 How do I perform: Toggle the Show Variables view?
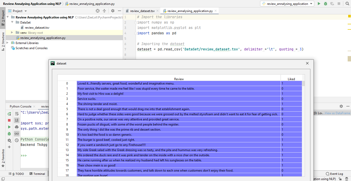click(16, 133)
